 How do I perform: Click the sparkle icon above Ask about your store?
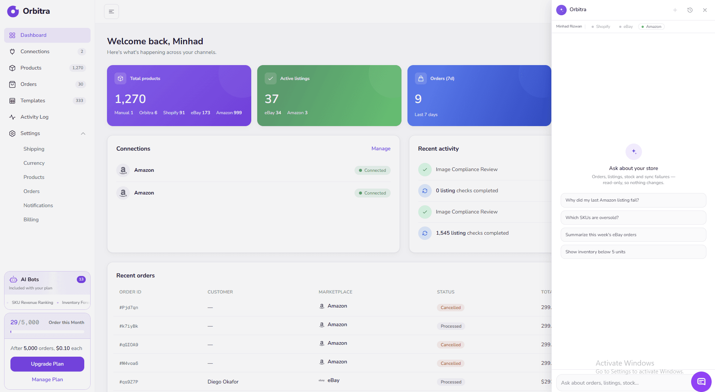point(634,152)
